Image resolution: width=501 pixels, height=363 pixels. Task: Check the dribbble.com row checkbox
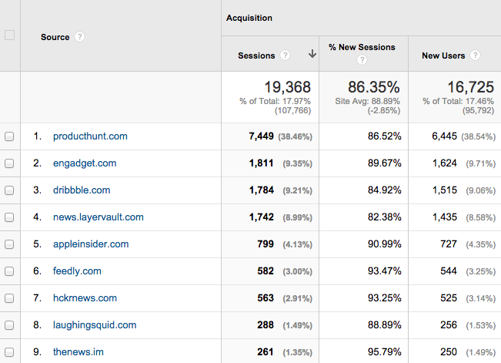(9, 190)
